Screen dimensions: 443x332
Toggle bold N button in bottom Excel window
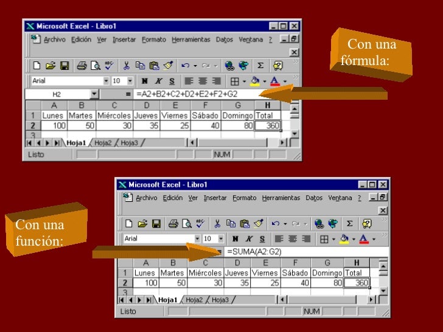[x=235, y=239]
